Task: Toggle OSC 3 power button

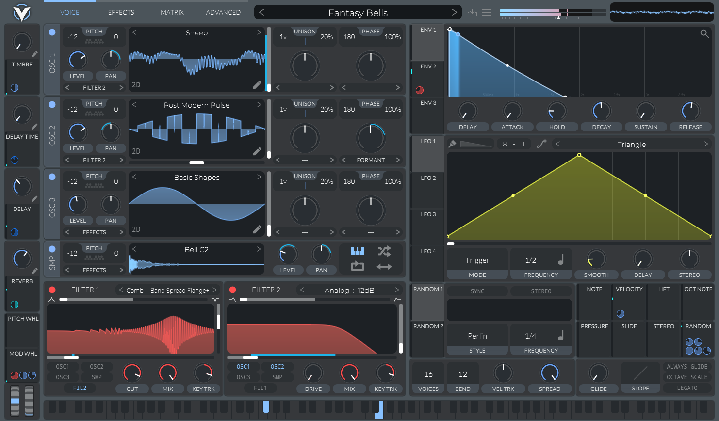Action: (x=52, y=177)
